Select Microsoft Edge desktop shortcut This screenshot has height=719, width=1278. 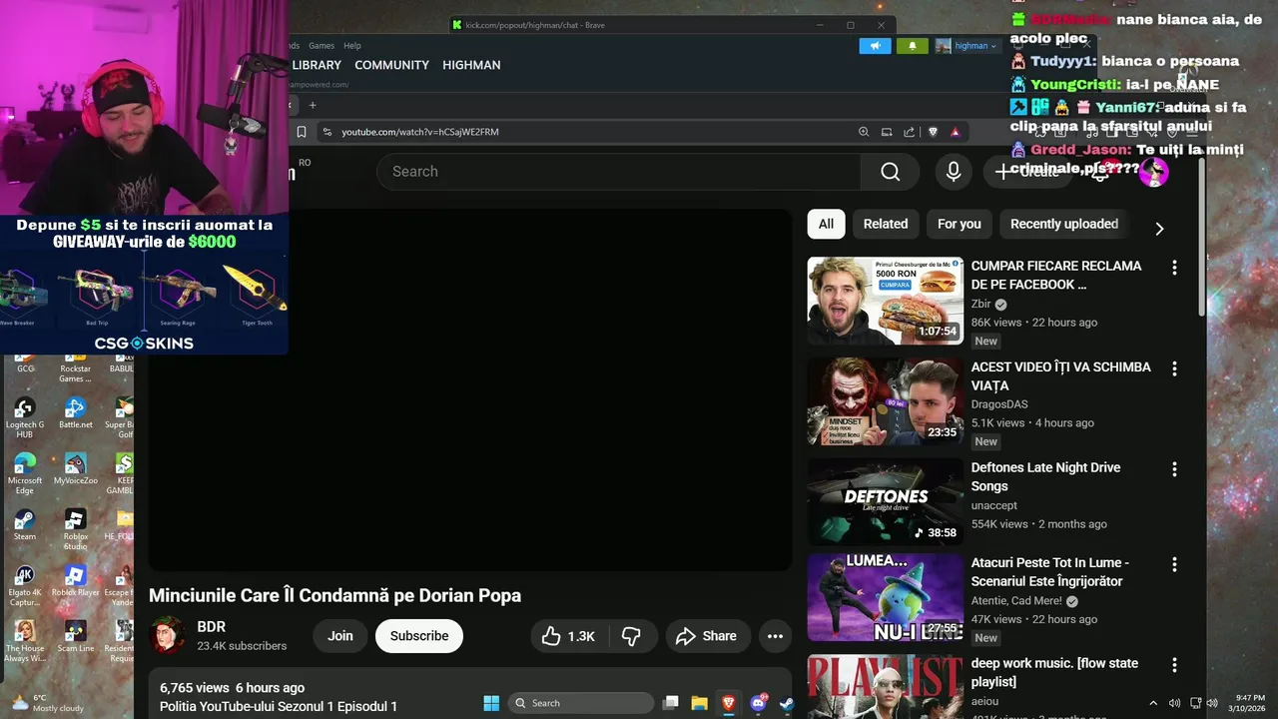tap(25, 473)
